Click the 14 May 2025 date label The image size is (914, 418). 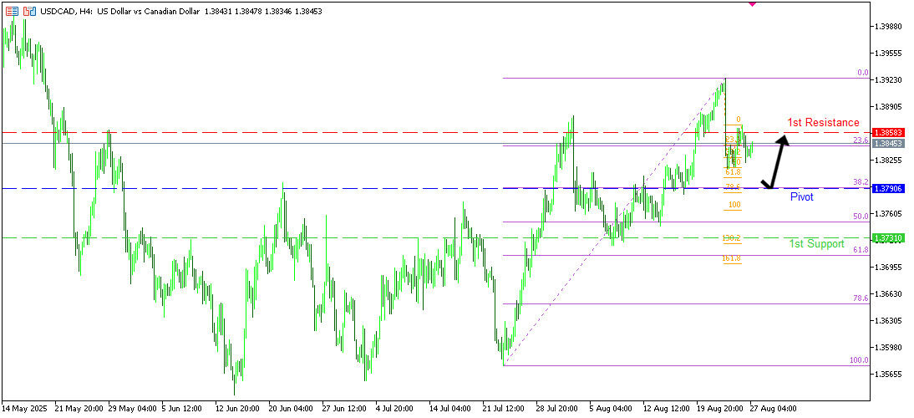click(26, 410)
